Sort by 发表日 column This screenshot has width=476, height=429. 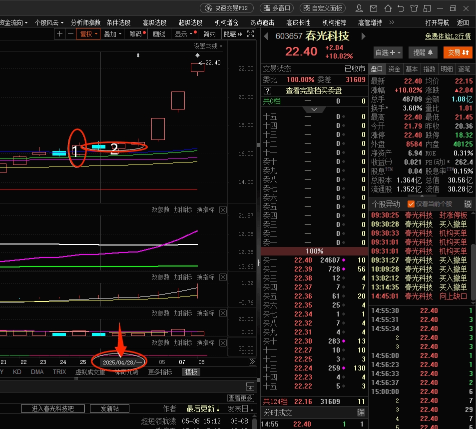[240, 408]
